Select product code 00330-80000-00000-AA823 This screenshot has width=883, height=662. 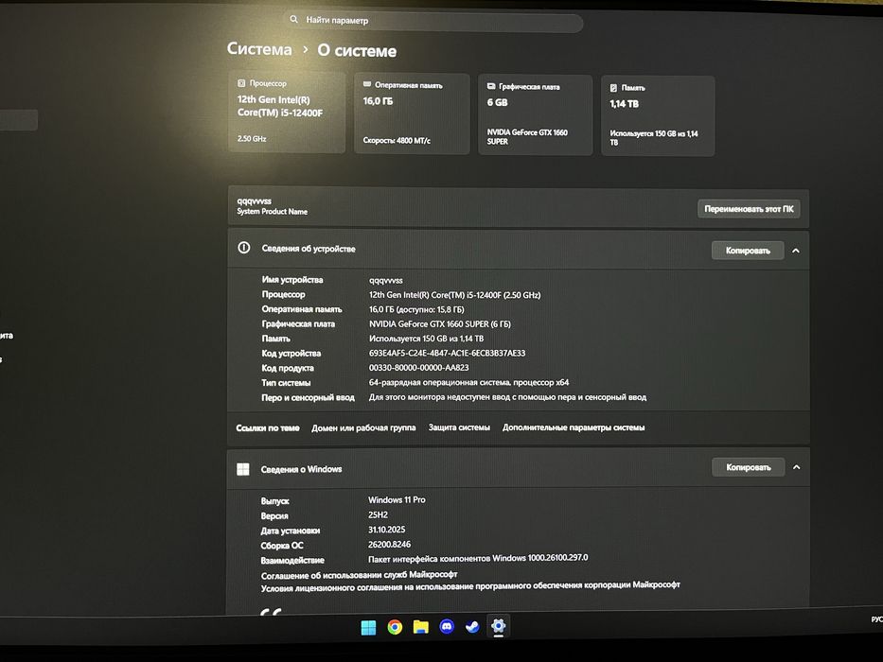419,368
